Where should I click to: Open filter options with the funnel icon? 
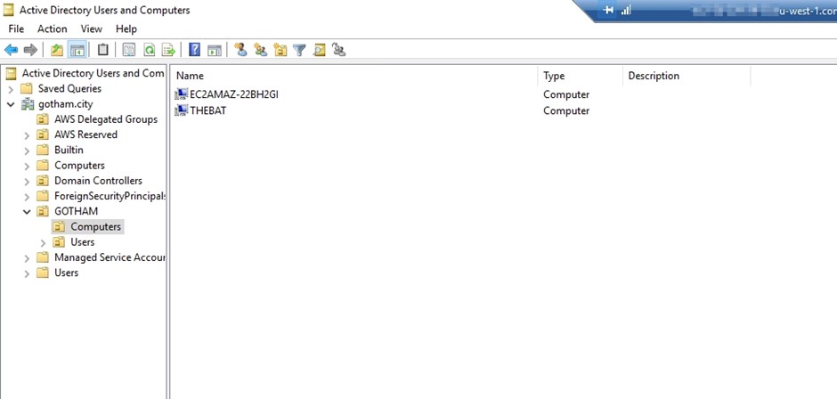coord(299,50)
